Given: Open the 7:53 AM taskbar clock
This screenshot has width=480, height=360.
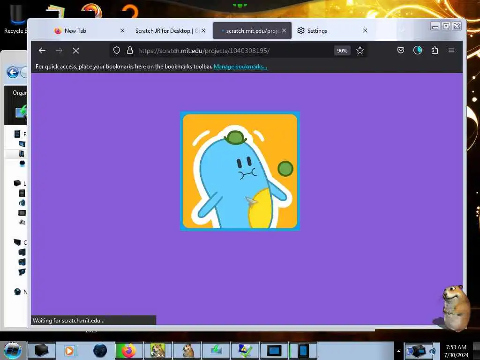Looking at the screenshot, I should tap(456, 351).
